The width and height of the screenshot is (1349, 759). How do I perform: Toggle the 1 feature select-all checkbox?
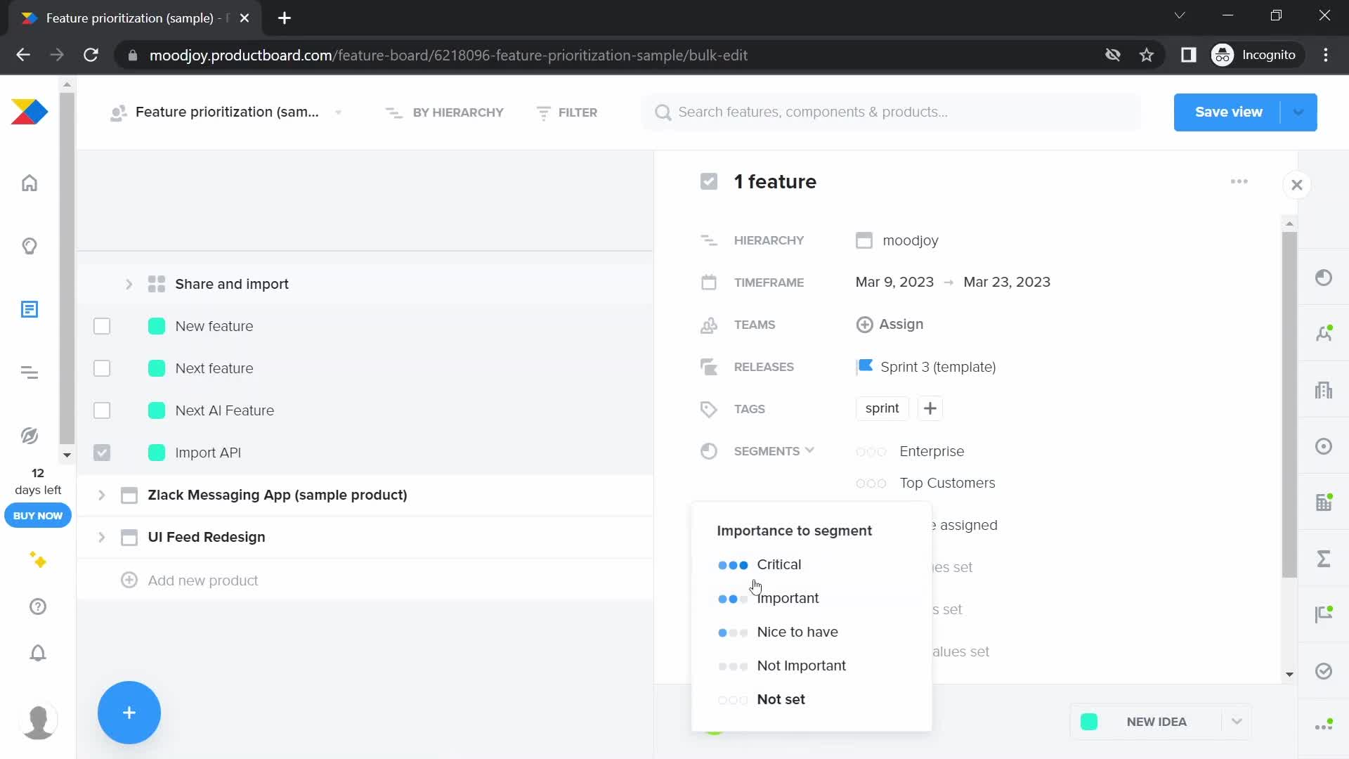pyautogui.click(x=709, y=181)
